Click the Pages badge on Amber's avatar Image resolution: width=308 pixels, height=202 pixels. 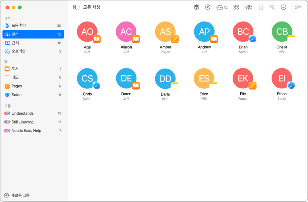coord(175,39)
